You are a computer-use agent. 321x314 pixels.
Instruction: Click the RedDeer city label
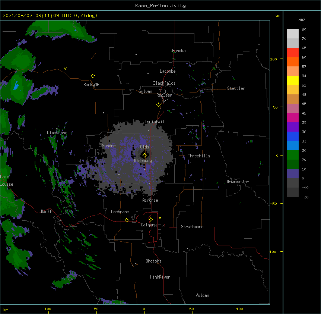coord(164,95)
